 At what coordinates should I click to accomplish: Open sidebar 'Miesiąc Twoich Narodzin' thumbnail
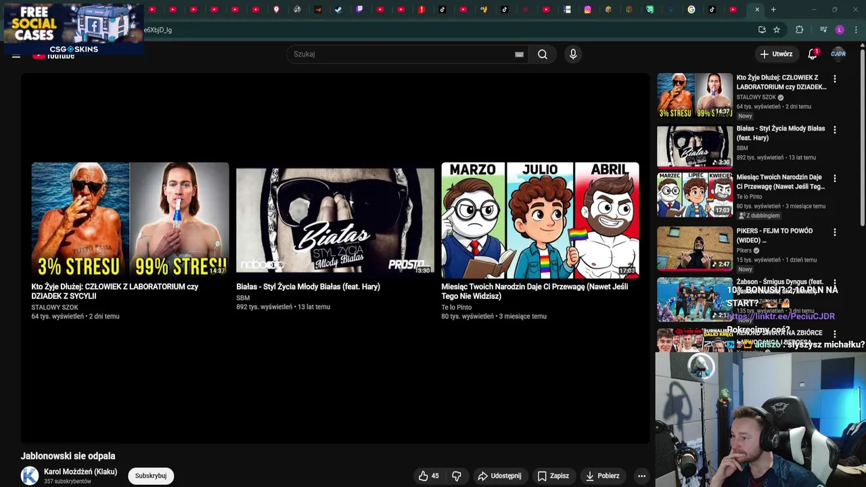coord(695,195)
